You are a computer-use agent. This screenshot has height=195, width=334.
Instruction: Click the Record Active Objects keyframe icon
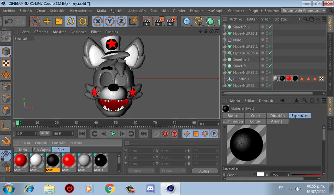pyautogui.click(x=156, y=134)
